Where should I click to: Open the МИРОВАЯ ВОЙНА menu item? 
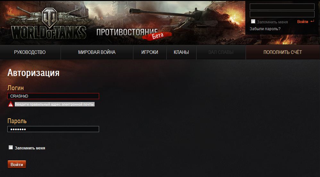[x=97, y=52]
